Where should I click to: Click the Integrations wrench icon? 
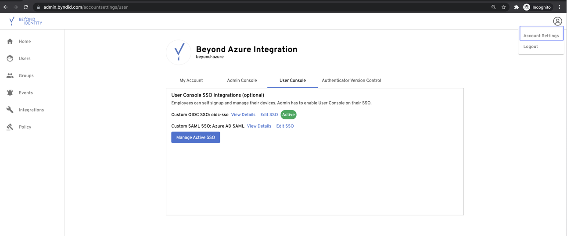10,110
